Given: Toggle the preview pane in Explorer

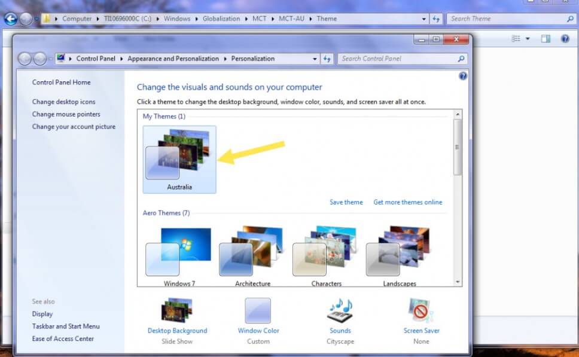Looking at the screenshot, I should (546, 38).
